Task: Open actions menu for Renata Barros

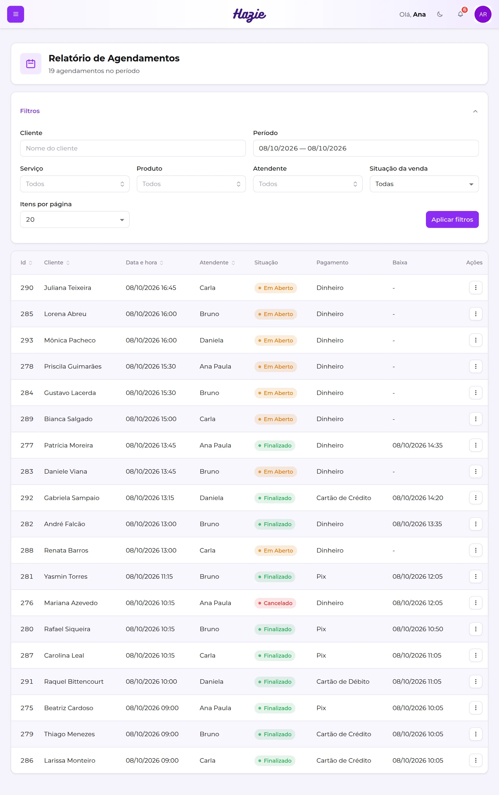Action: pos(476,550)
